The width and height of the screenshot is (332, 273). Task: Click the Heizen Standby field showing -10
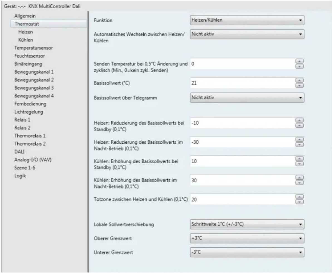coord(243,123)
